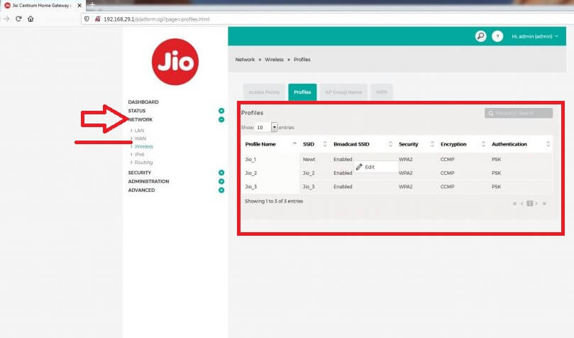The width and height of the screenshot is (574, 338).
Task: Open WAN settings in sidebar
Action: (140, 138)
